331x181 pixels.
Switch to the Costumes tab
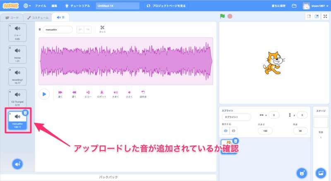point(38,17)
